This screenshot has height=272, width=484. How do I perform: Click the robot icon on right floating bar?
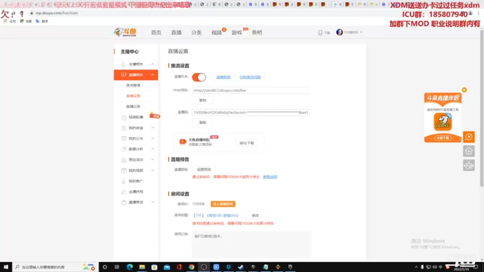click(468, 166)
